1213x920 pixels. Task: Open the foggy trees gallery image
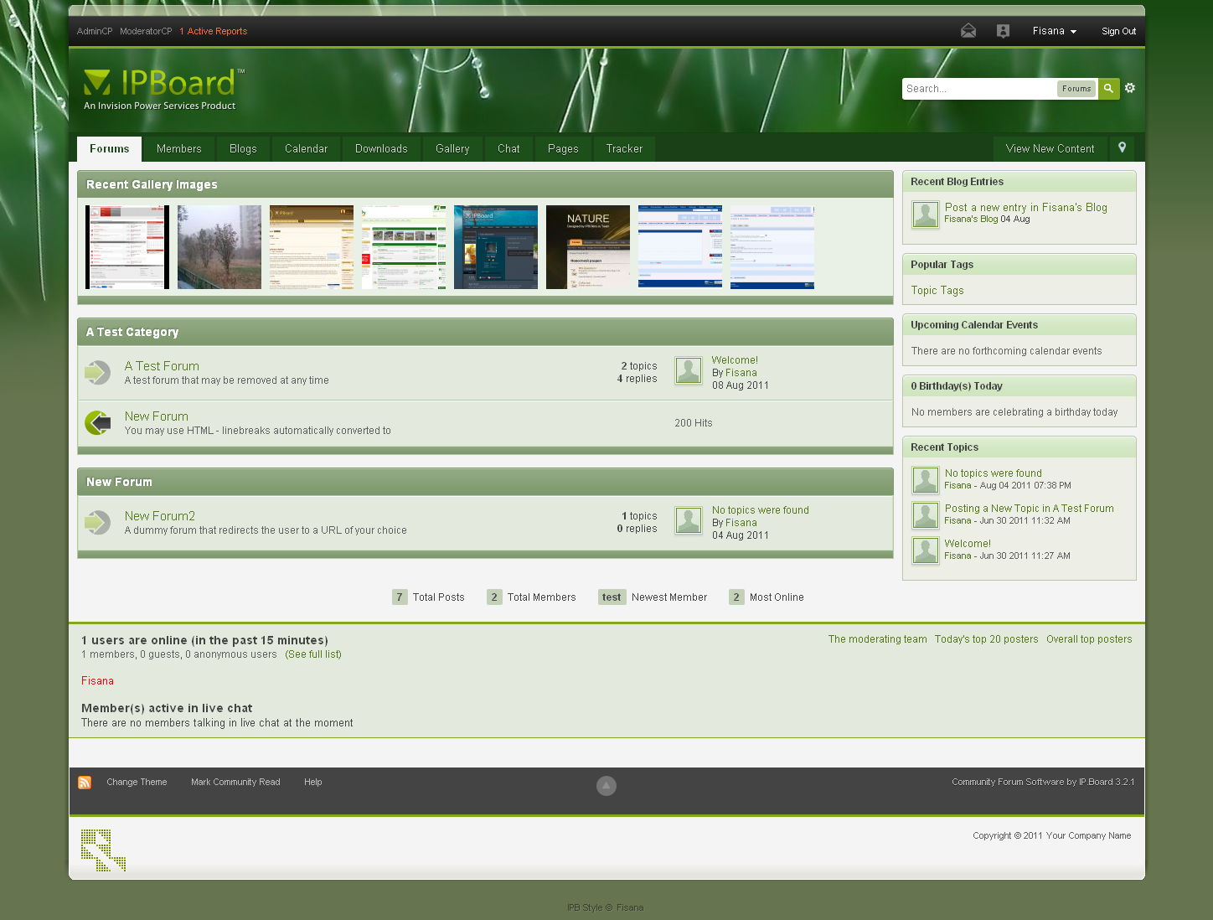pyautogui.click(x=219, y=247)
